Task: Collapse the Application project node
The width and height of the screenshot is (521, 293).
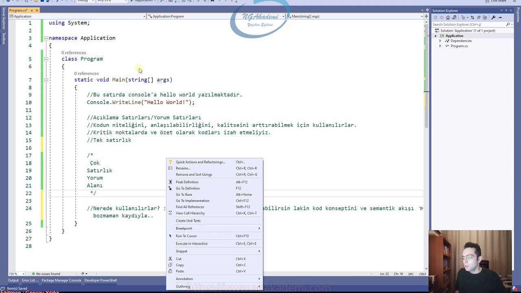Action: tap(435, 36)
